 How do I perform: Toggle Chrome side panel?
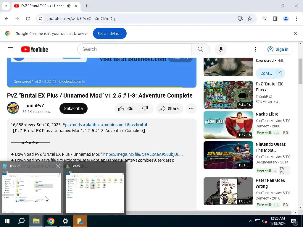pos(275,19)
